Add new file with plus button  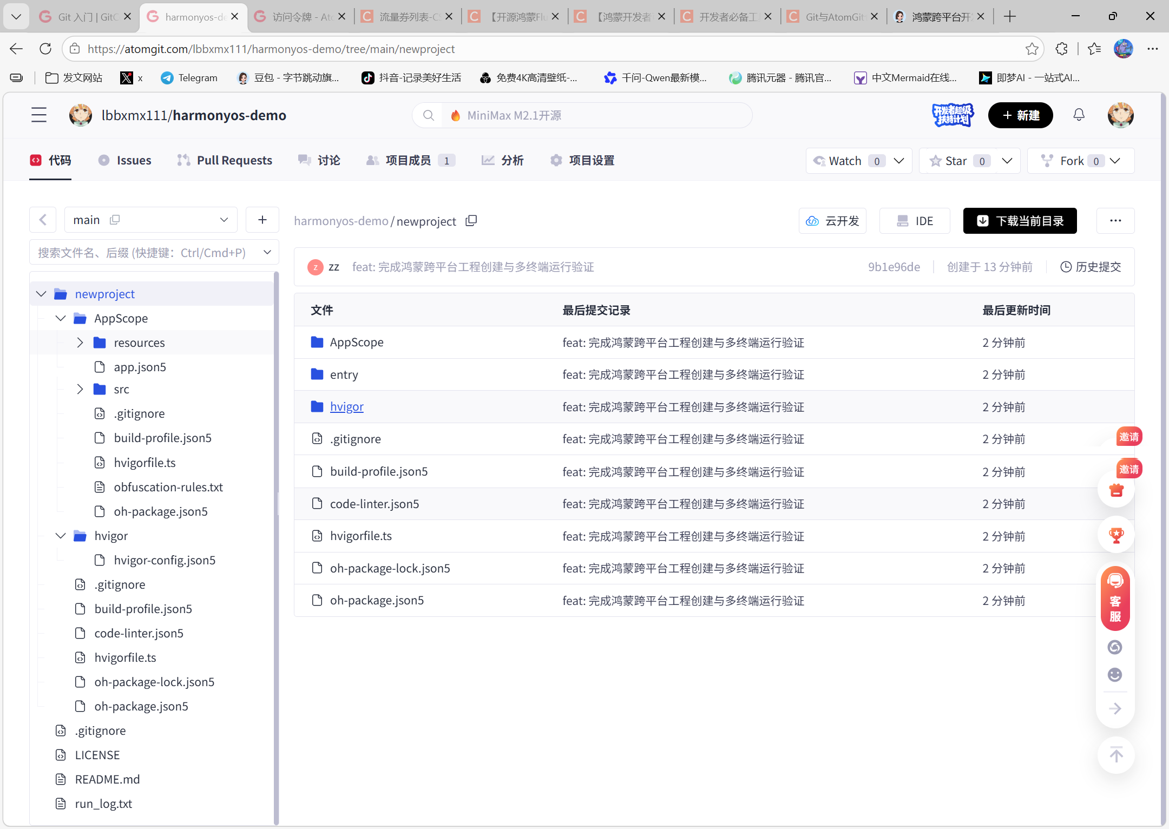tap(262, 220)
